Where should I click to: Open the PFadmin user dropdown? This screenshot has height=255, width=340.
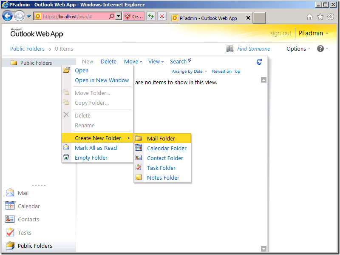point(314,33)
